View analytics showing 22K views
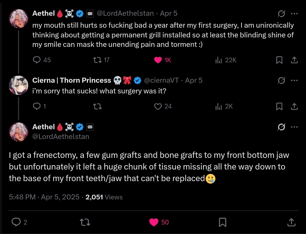The height and width of the screenshot is (234, 306). pos(219,60)
